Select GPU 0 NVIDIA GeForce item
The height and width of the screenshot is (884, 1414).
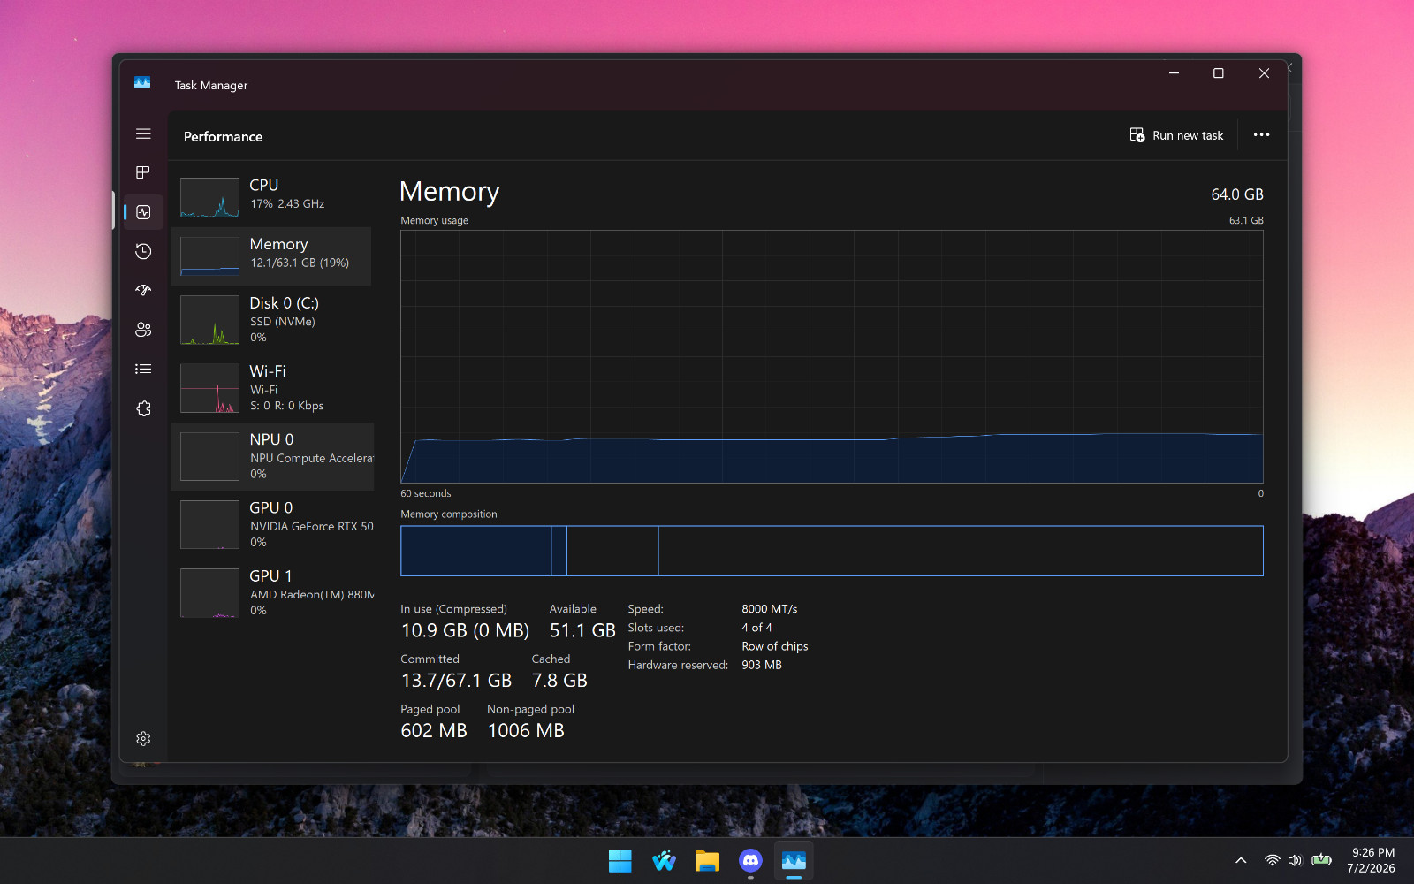[x=271, y=524]
